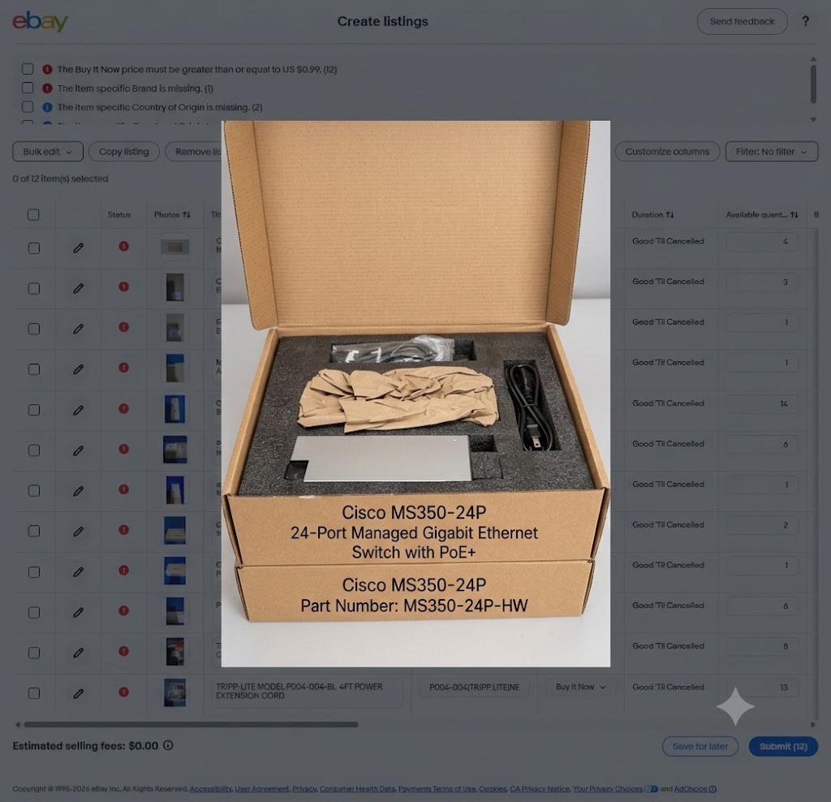Click the Available quantity field showing 14
Viewport: 831px width, 802px height.
761,404
